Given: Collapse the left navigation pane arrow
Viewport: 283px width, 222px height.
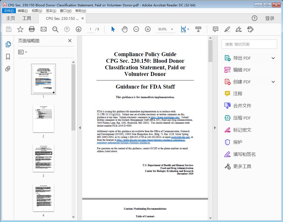Looking at the screenshot, I should 80,128.
